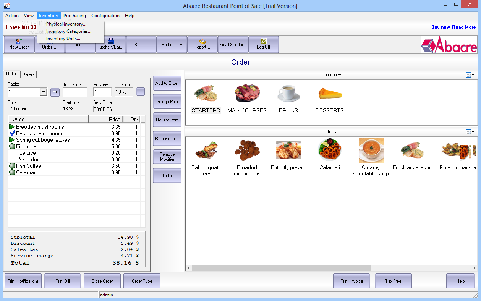
Task: Click the bottom-right Help button
Action: 460,281
